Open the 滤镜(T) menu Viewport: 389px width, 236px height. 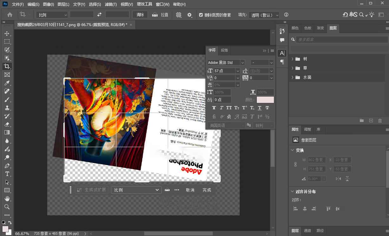tap(111, 4)
